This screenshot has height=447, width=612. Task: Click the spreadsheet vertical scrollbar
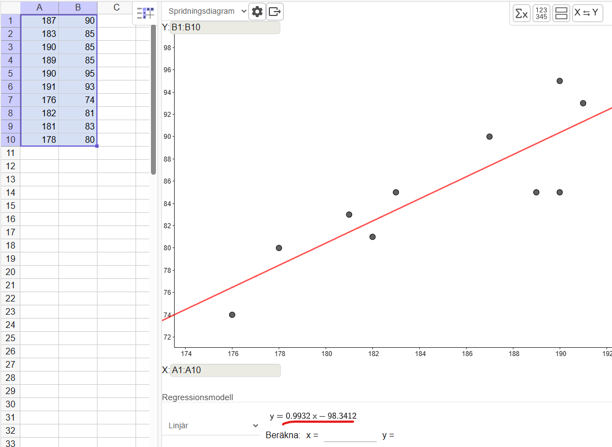pos(153,99)
